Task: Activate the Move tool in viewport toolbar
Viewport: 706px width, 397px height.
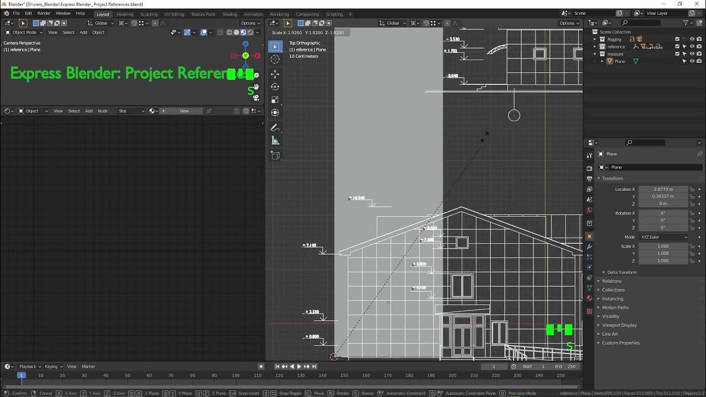Action: pyautogui.click(x=275, y=74)
